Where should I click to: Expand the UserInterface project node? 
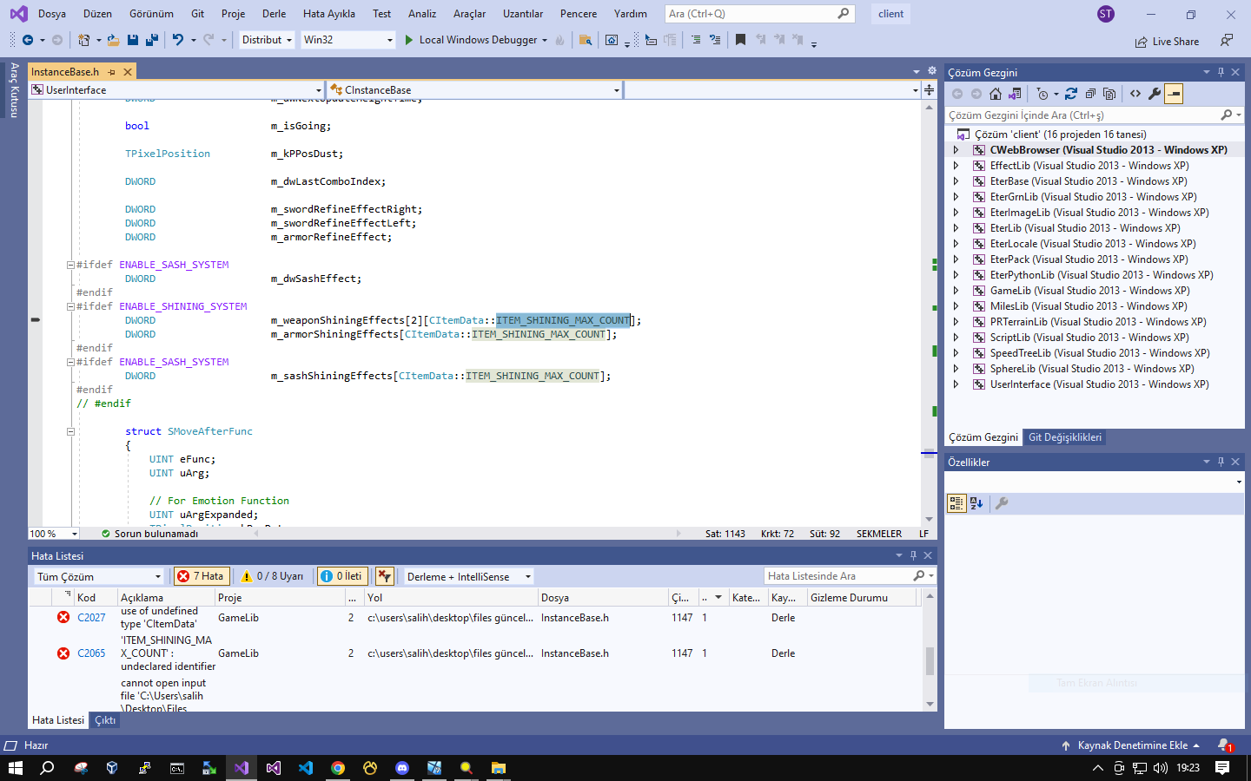coord(956,384)
